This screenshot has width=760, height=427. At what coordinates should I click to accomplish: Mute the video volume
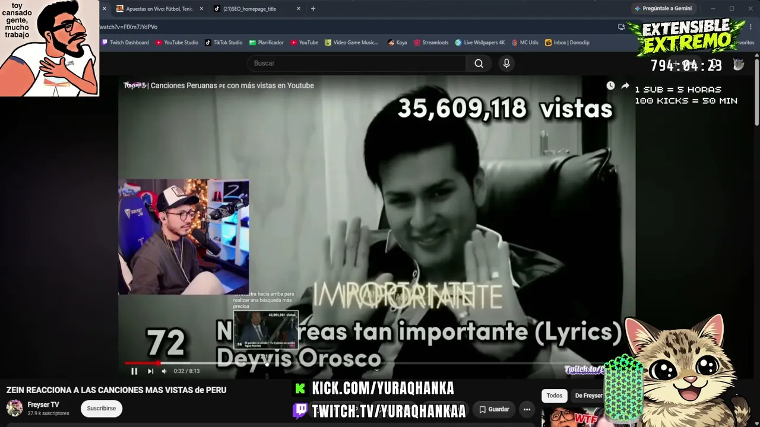tap(164, 371)
